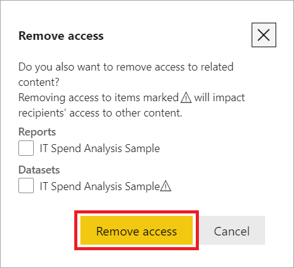Close the Remove access dialog with X

264,35
